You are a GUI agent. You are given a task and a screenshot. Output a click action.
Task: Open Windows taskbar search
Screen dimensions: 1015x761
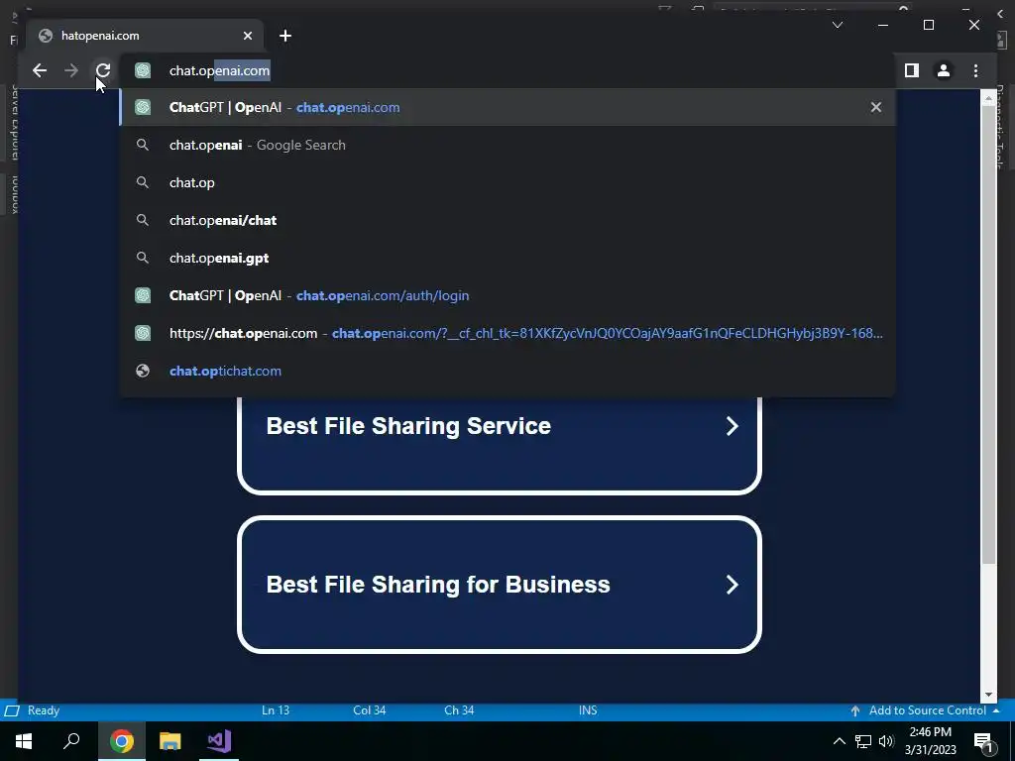click(x=71, y=741)
